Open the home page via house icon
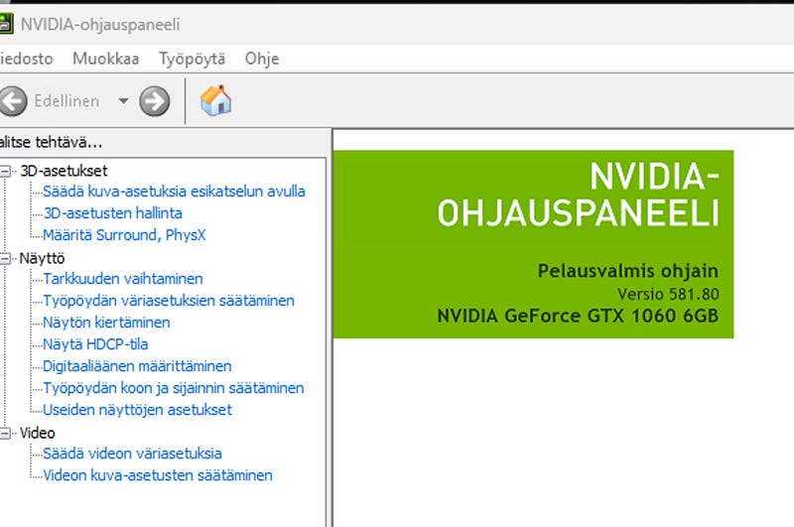794x527 pixels. pyautogui.click(x=215, y=100)
